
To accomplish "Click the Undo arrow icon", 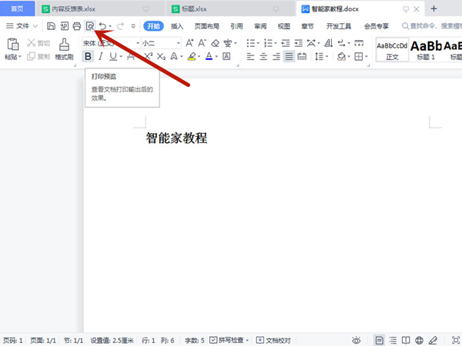I will [x=102, y=26].
